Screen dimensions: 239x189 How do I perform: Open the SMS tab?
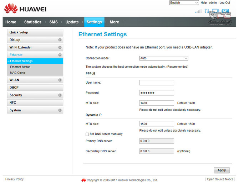coord(54,22)
